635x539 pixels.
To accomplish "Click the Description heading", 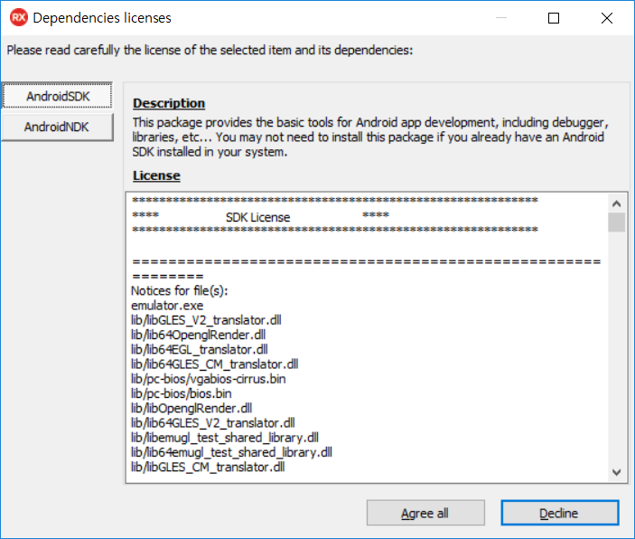I will pos(169,103).
